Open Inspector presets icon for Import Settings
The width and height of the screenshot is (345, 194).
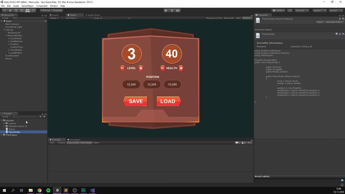(340, 19)
